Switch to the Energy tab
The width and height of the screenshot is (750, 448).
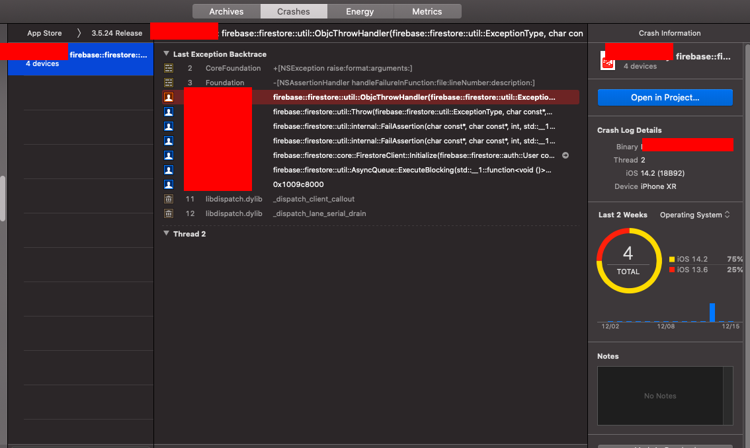pyautogui.click(x=360, y=11)
